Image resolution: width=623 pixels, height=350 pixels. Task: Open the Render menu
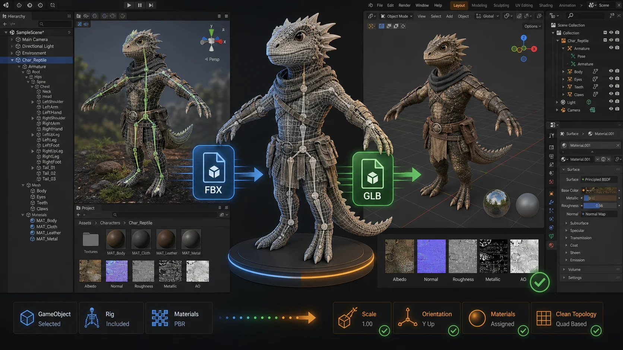click(x=404, y=6)
